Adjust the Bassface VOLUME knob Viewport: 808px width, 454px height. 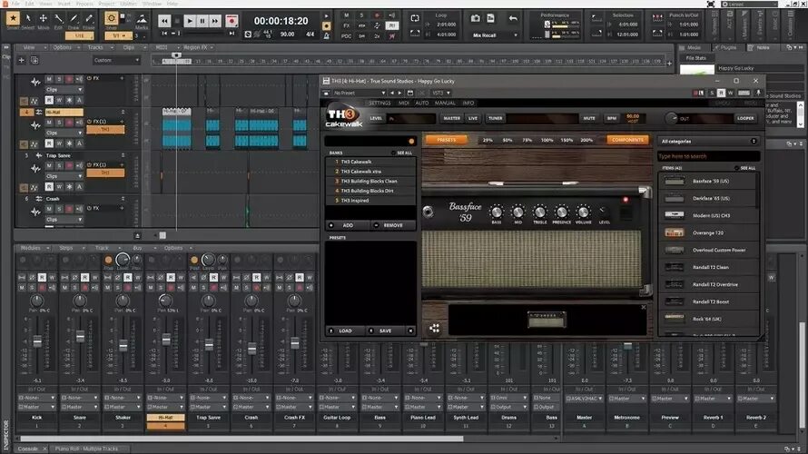click(x=583, y=212)
